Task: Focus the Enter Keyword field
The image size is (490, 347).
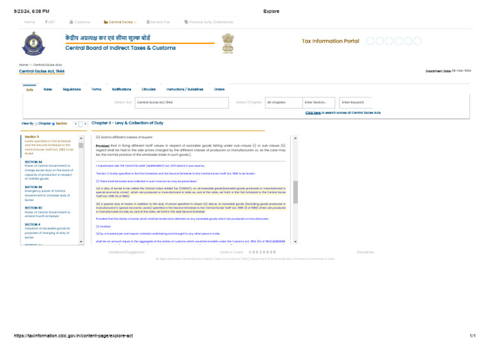Action: 355,103
